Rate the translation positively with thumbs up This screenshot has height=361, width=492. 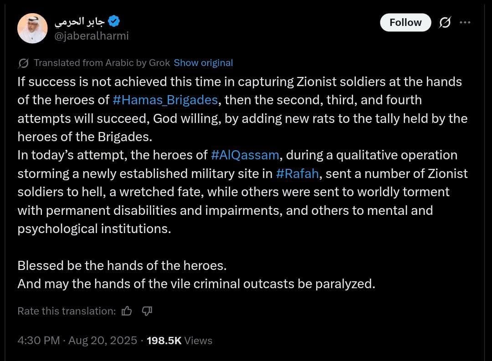click(126, 310)
